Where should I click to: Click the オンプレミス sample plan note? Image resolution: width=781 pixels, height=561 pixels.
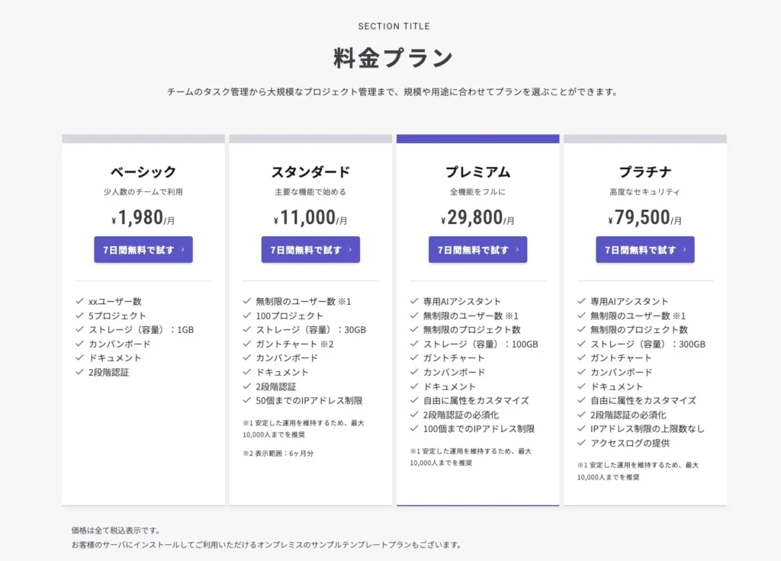point(266,544)
